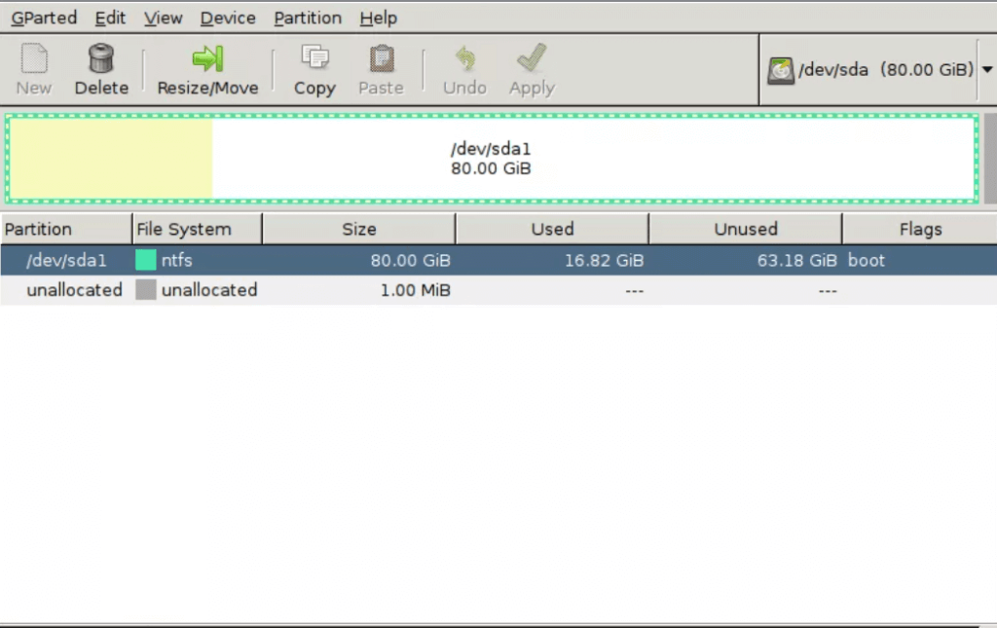
Task: Select the /dev/sda1 partition row
Action: 498,260
